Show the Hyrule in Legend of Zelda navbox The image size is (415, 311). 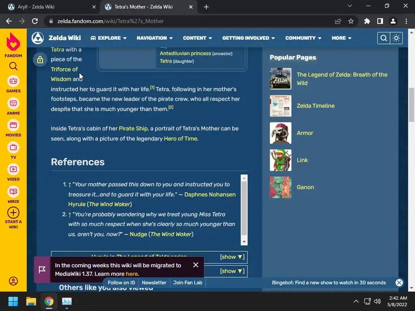(x=232, y=257)
